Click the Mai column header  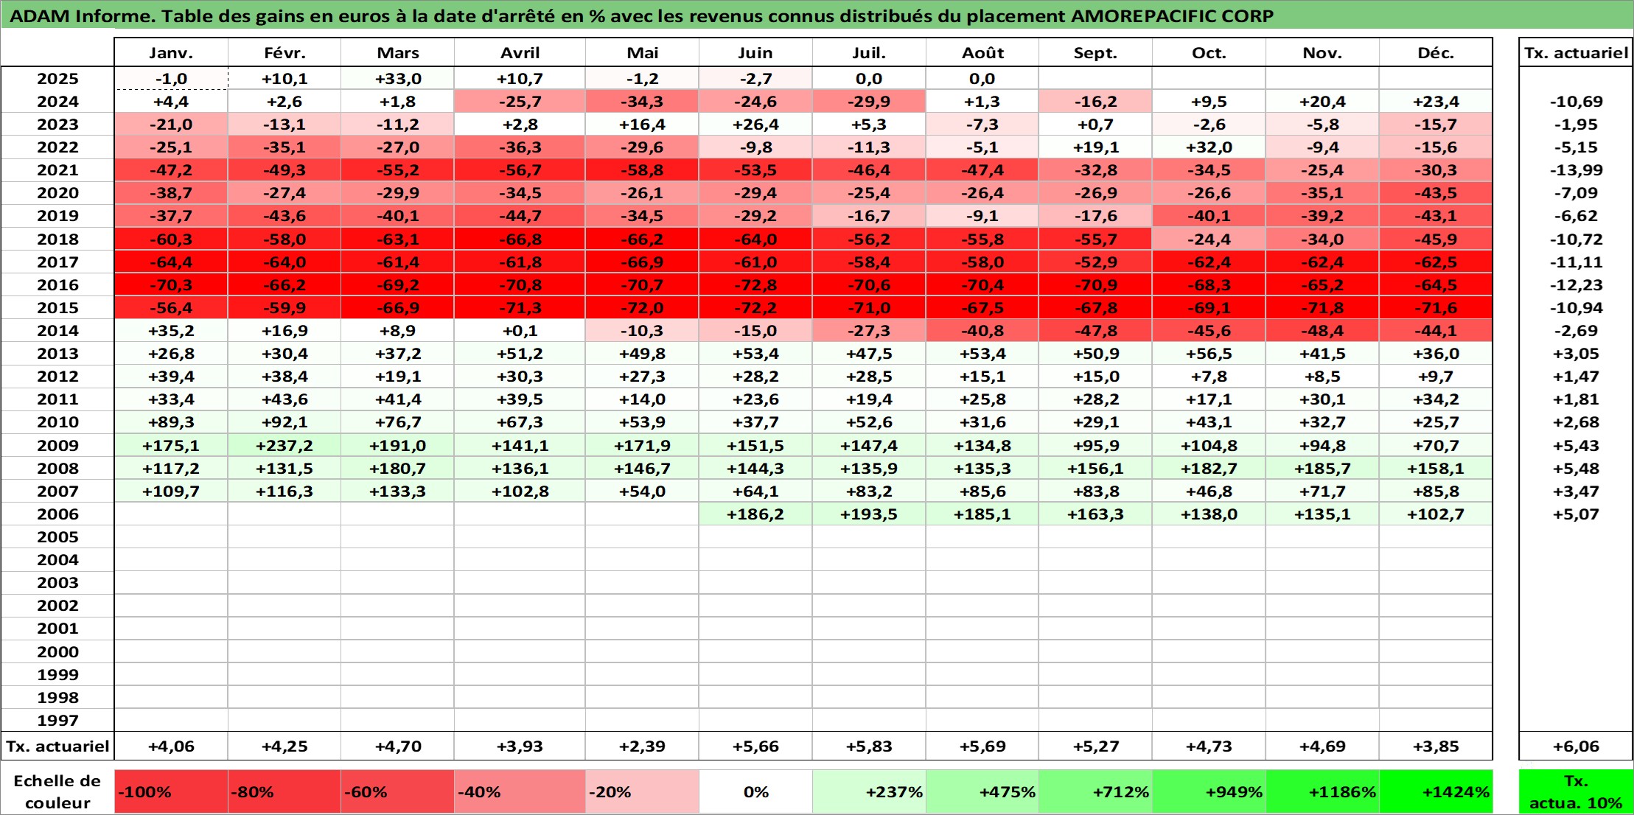coord(642,53)
